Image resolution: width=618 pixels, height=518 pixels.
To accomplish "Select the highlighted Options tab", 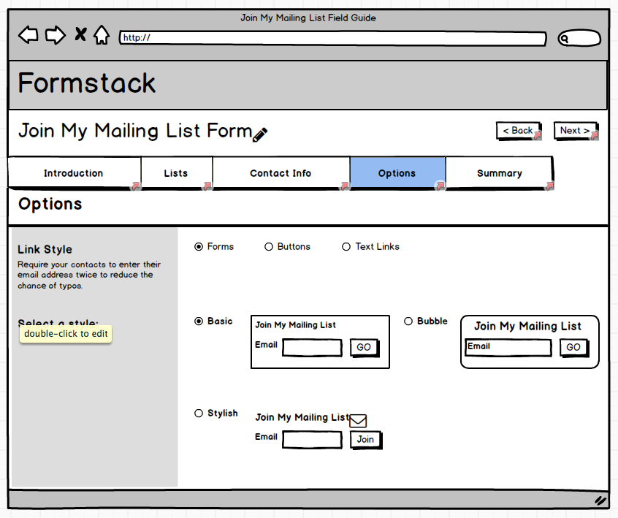I will coord(397,172).
